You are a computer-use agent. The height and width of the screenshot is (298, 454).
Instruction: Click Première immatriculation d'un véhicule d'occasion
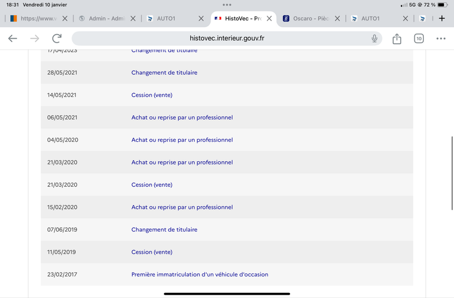pyautogui.click(x=200, y=274)
